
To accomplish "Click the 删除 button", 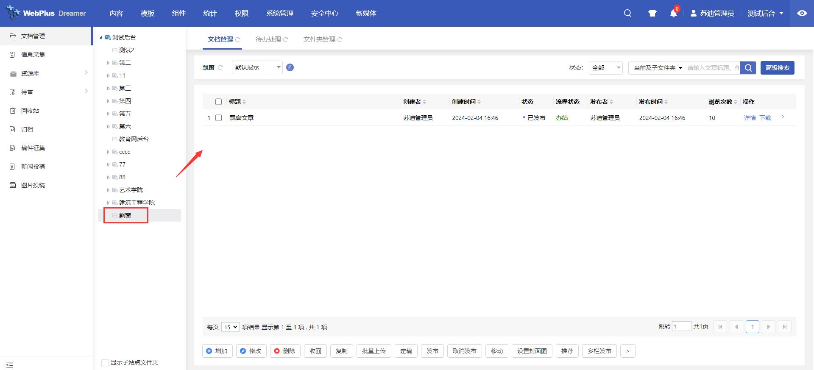I will click(285, 351).
